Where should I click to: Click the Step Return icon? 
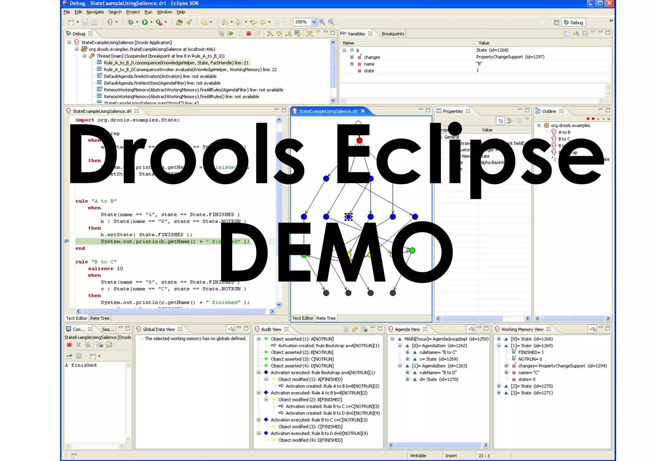click(x=288, y=33)
